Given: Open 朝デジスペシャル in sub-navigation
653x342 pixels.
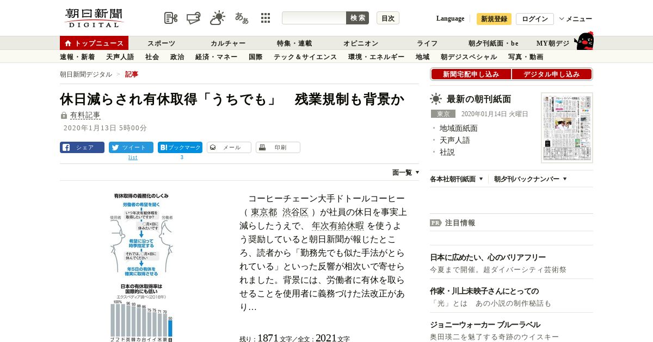Looking at the screenshot, I should tap(469, 56).
